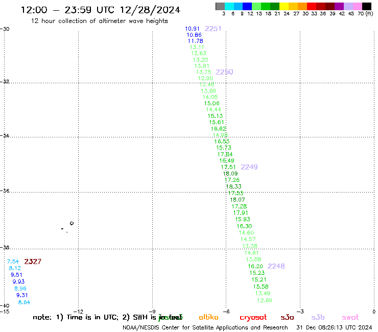The width and height of the screenshot is (378, 332).
Task: Click wave height value 9.51
Action: click(16, 275)
